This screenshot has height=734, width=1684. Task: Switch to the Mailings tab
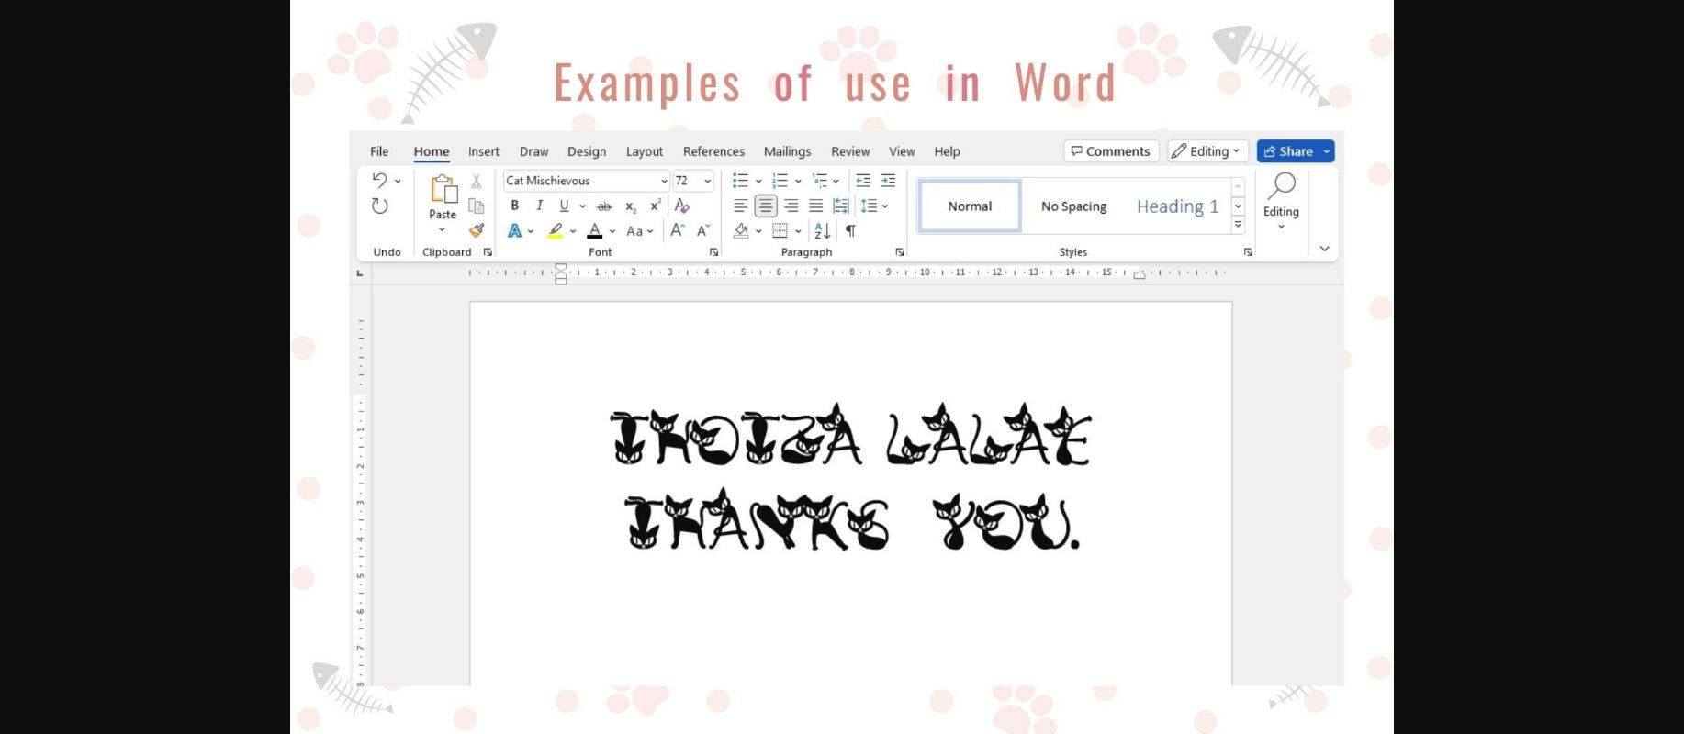[x=787, y=151]
